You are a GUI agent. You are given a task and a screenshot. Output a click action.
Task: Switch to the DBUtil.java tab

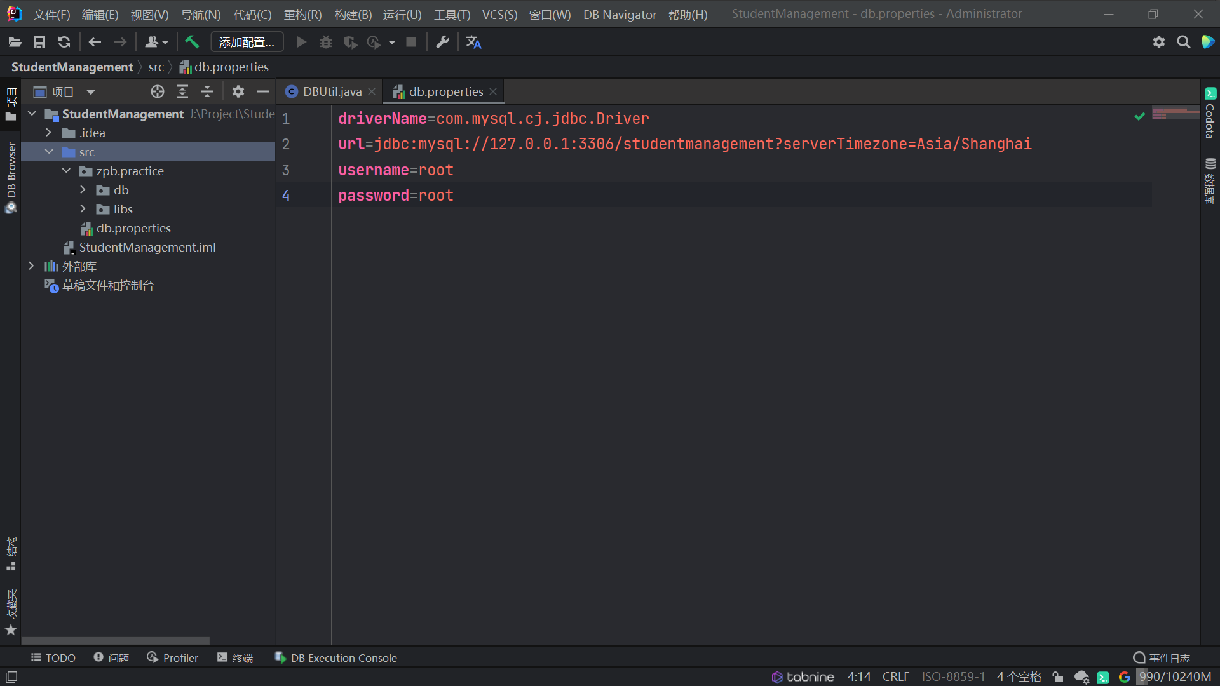(x=332, y=92)
